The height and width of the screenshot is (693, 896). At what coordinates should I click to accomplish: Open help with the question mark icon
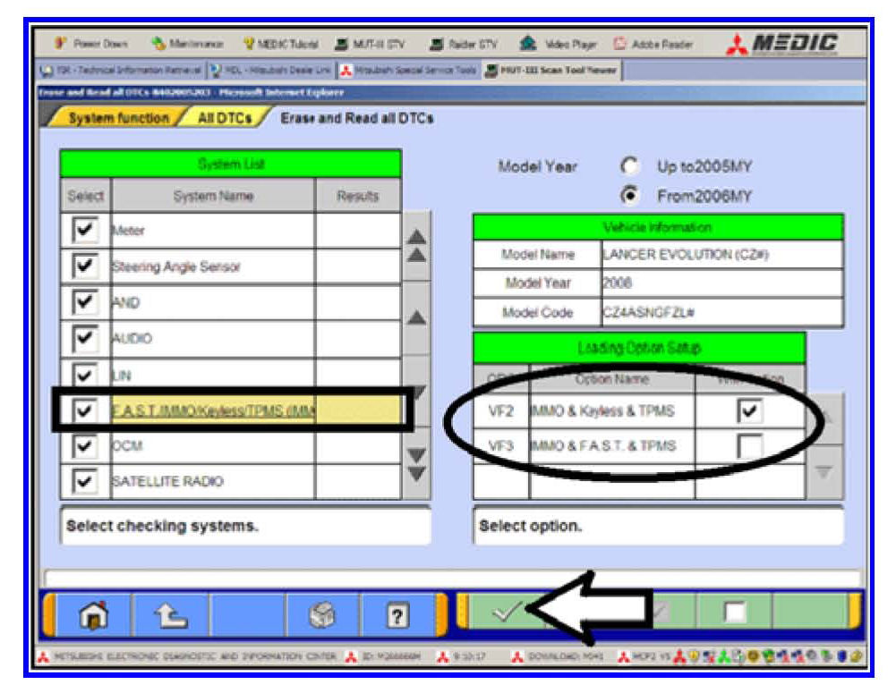(x=396, y=616)
